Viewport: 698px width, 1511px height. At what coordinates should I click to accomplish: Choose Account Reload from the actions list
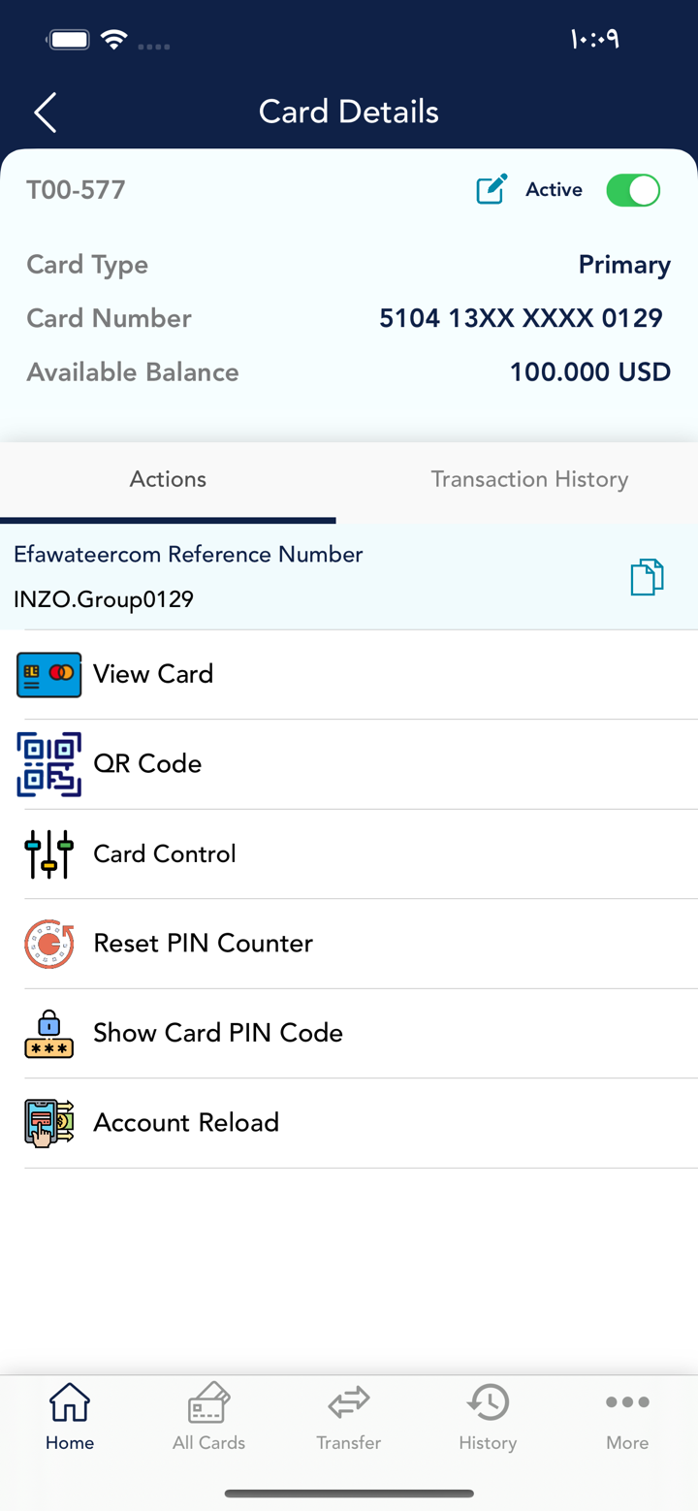(x=186, y=1123)
